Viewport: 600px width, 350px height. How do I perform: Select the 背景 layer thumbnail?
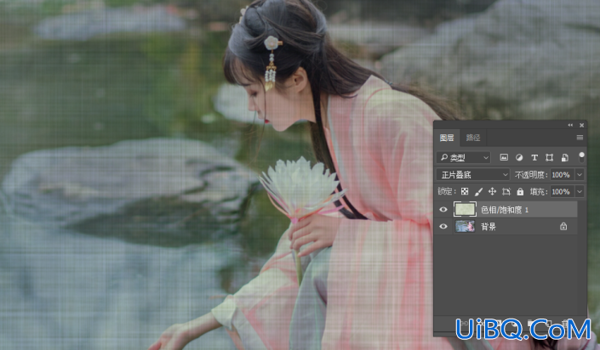pyautogui.click(x=465, y=226)
